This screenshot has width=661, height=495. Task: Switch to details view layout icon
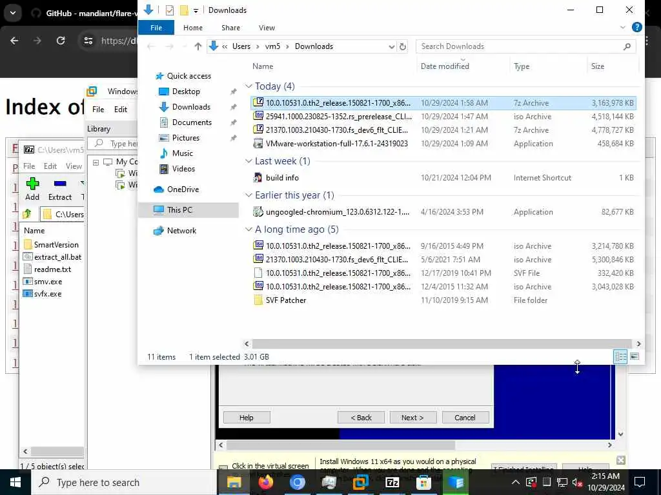coord(620,357)
